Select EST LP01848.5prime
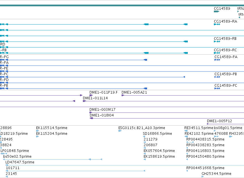 (x=15, y=151)
